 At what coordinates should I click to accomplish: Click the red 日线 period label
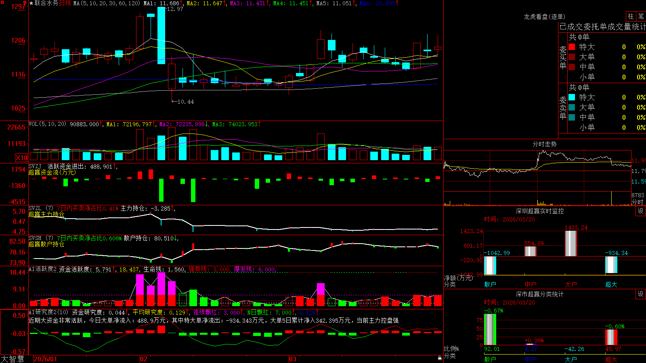[x=65, y=3]
